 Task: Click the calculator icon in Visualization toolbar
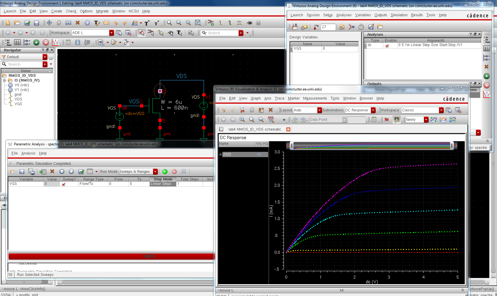pyautogui.click(x=374, y=120)
